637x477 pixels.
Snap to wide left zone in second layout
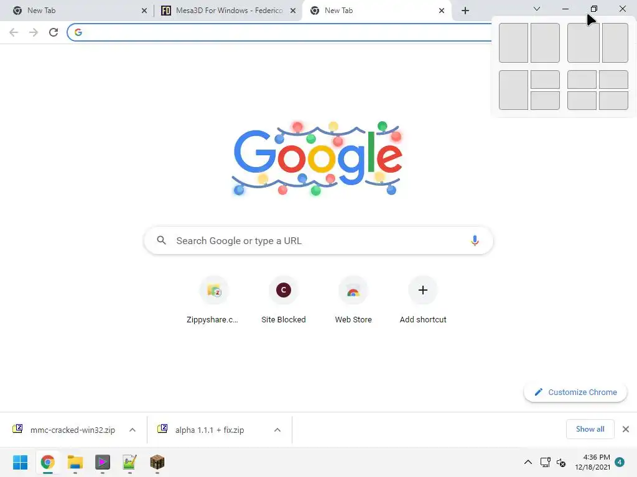(x=584, y=43)
